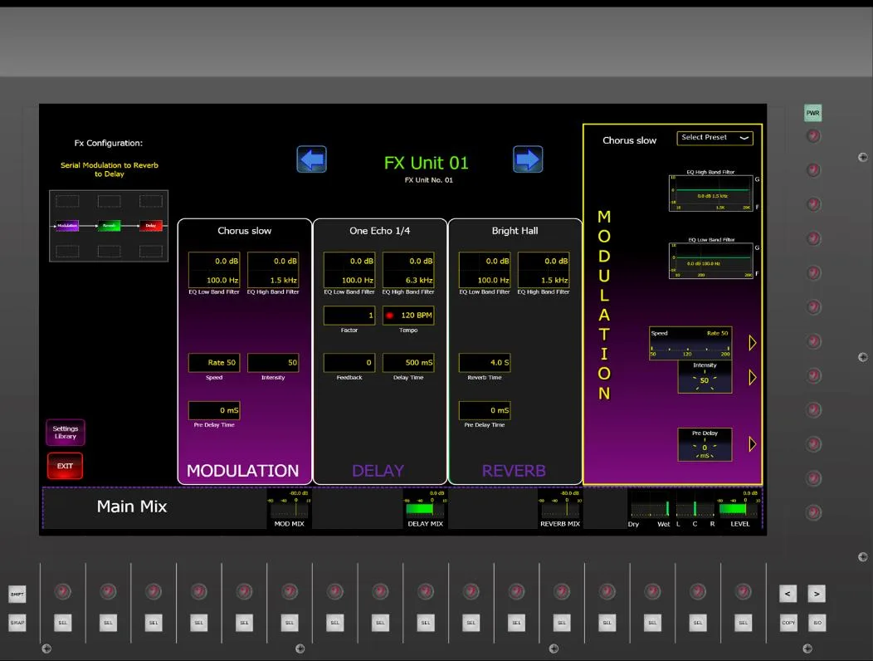Click the 4.0 S Reverb Time field
This screenshot has height=661, width=873.
click(485, 363)
